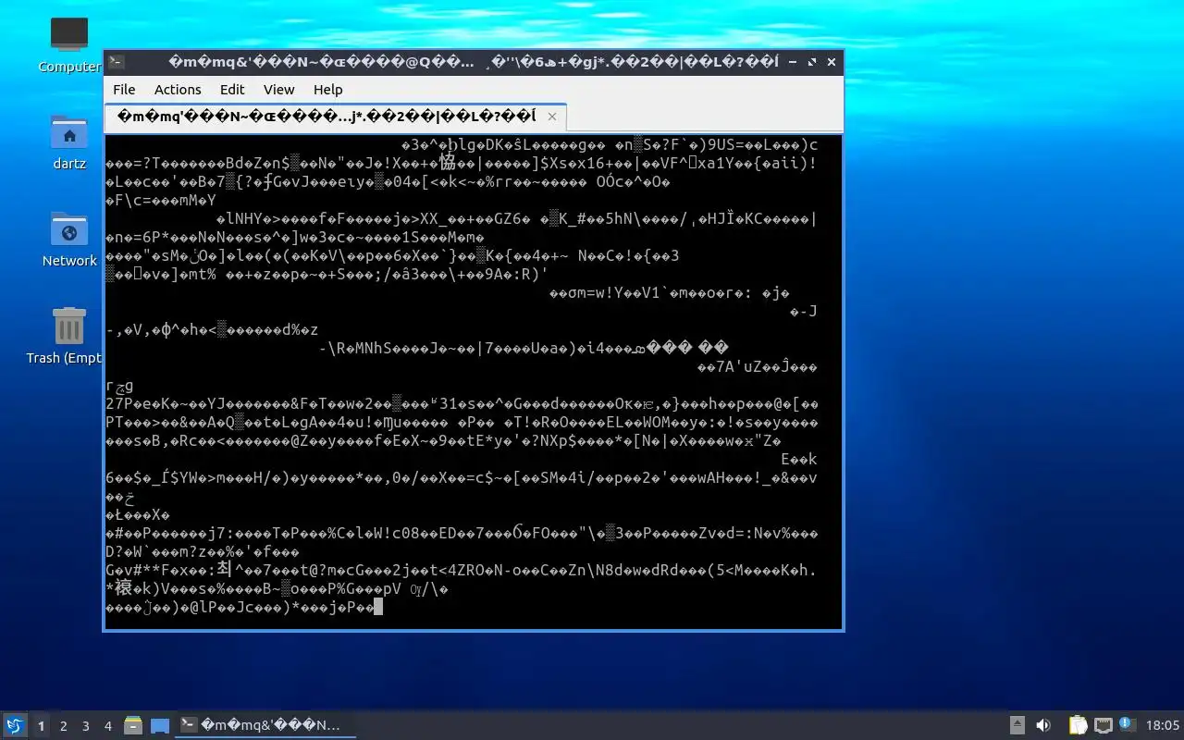Switch to workspace 1
Screen dimensions: 1184x740
tap(41, 726)
